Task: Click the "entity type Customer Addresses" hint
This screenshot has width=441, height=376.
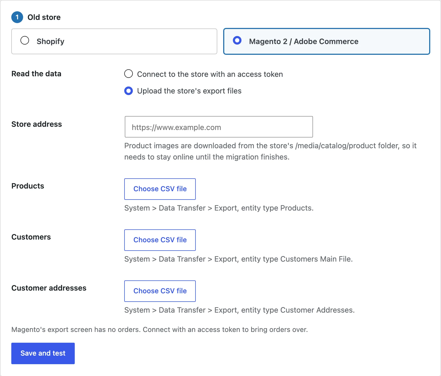Action: pos(239,310)
